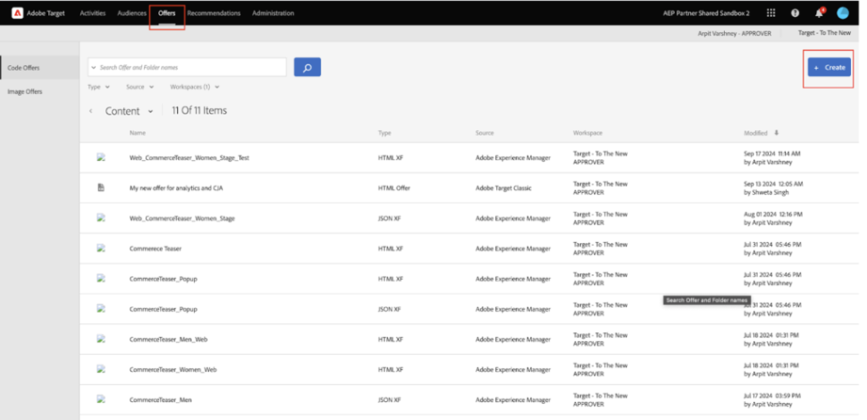Click the blue magnifier search button
This screenshot has height=420, width=867.
[308, 67]
